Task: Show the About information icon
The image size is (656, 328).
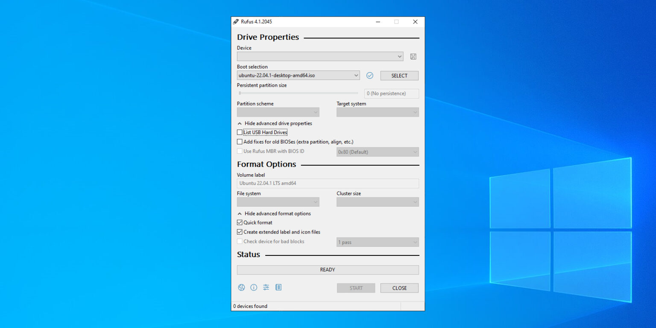Action: [254, 287]
